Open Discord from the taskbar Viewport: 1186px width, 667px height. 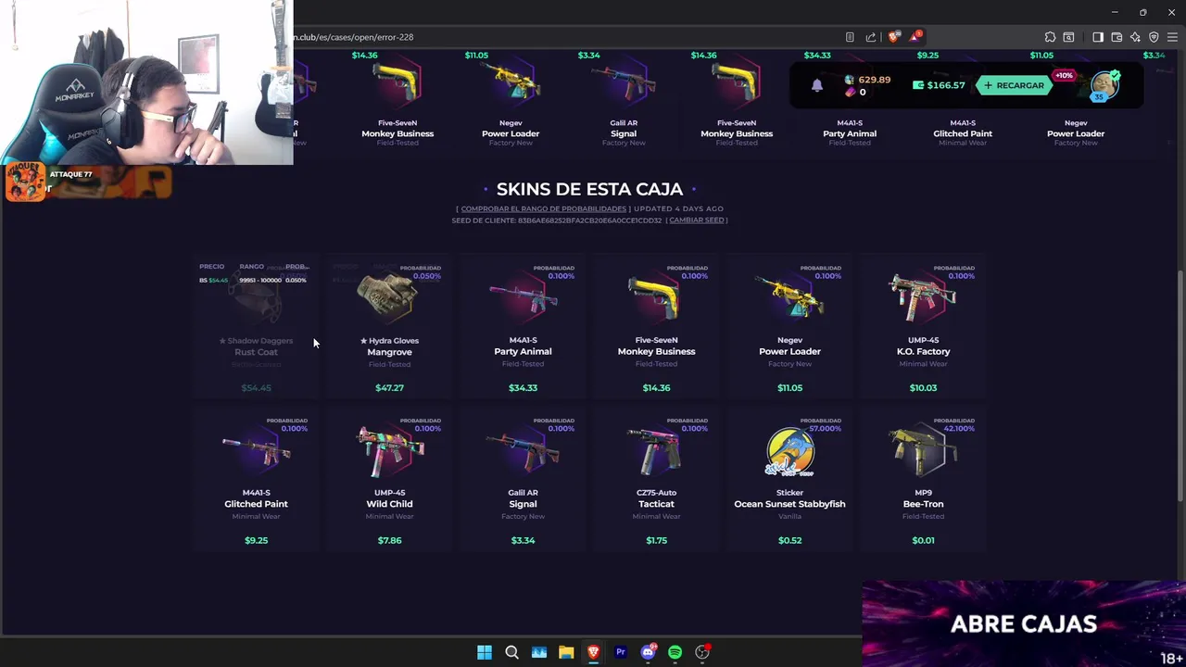[648, 652]
